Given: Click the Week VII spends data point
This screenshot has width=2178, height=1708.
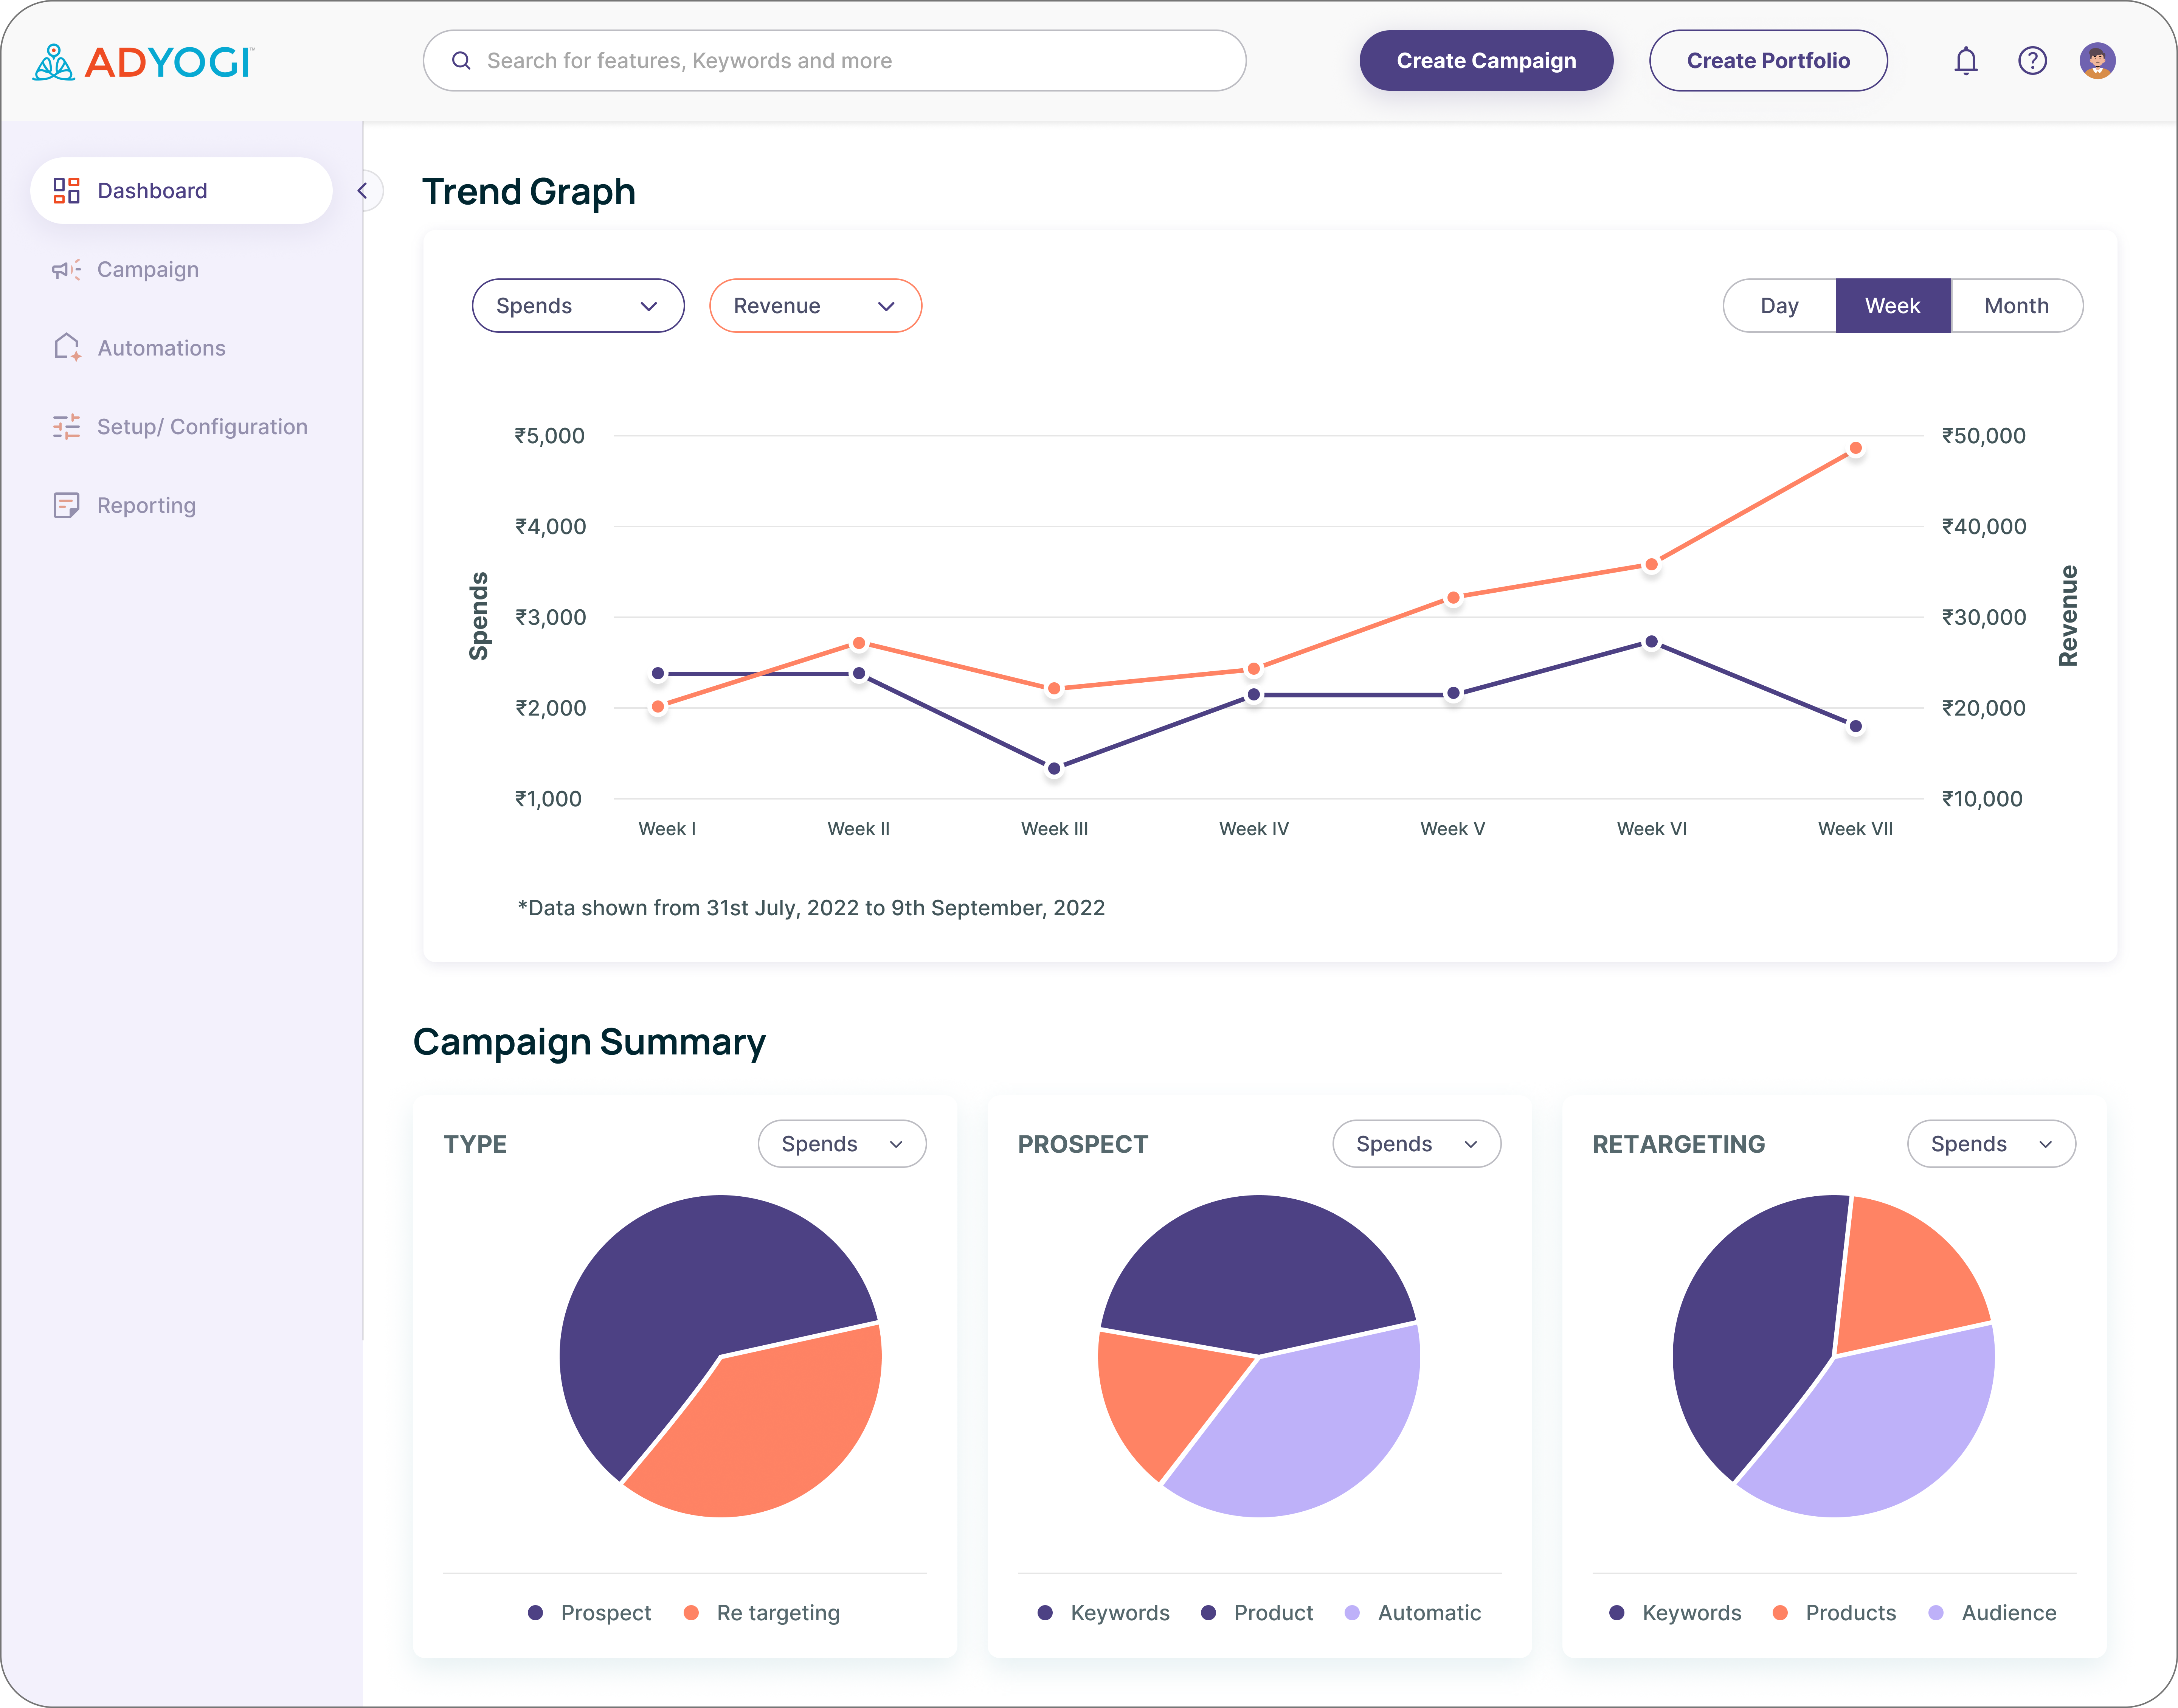Looking at the screenshot, I should pyautogui.click(x=1855, y=727).
